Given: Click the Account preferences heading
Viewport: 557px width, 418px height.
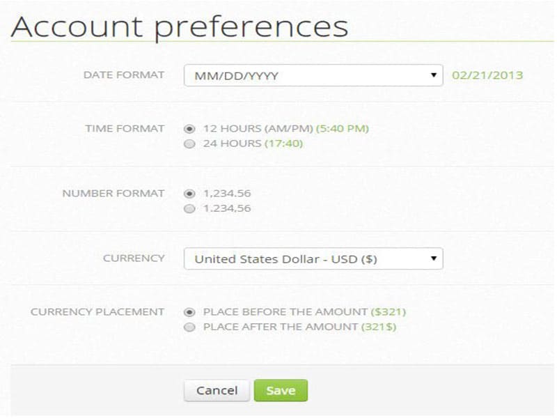Looking at the screenshot, I should pyautogui.click(x=180, y=26).
